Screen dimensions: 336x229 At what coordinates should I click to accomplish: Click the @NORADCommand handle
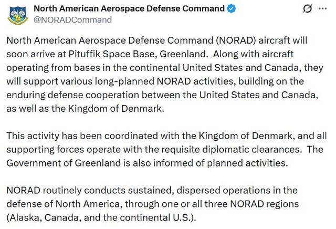72,20
